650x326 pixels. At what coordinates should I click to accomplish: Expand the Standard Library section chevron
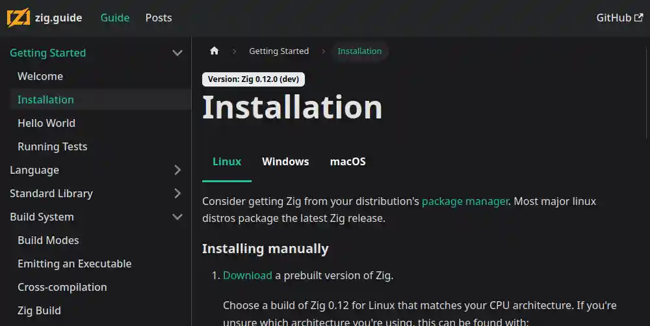[x=177, y=194]
